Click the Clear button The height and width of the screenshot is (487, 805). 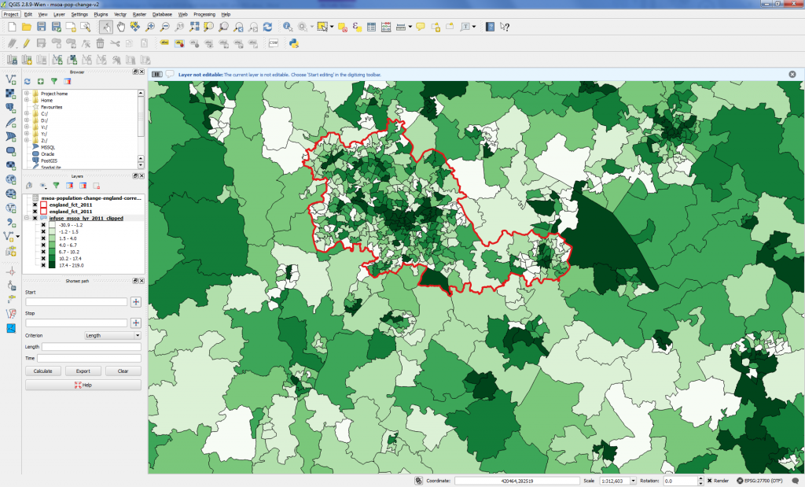click(x=123, y=371)
